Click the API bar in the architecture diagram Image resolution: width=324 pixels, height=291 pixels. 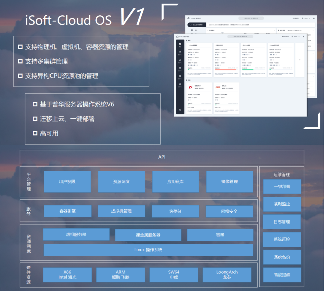click(162, 157)
